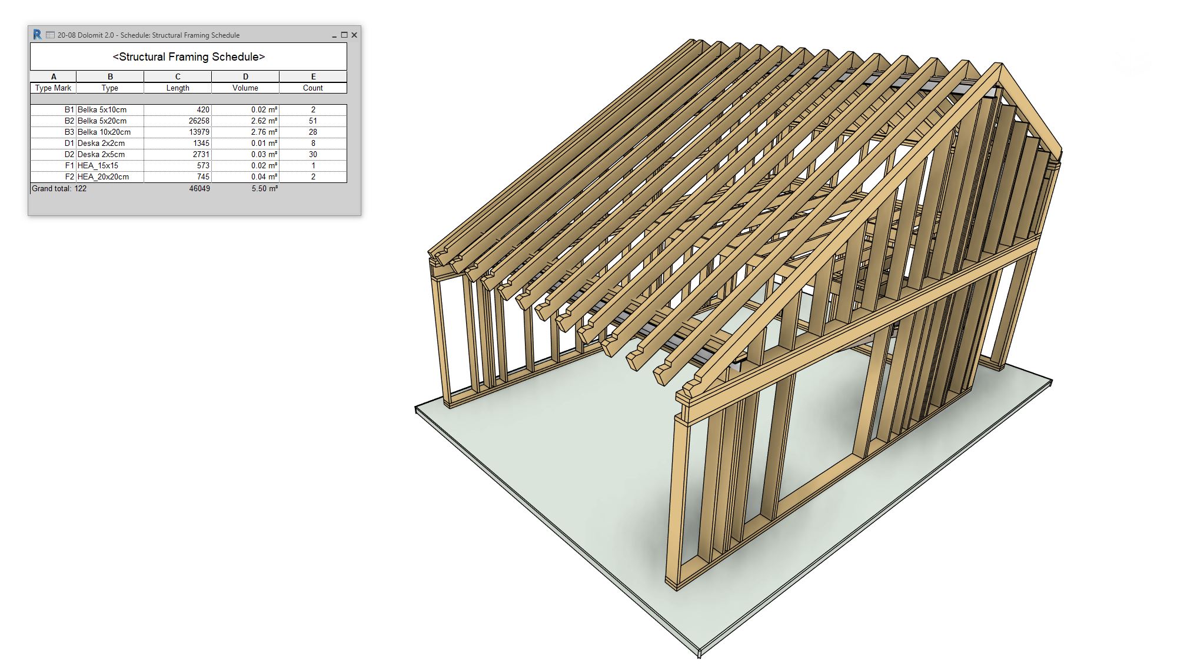Select column E header
Screen dimensions: 1184x666
(x=313, y=76)
